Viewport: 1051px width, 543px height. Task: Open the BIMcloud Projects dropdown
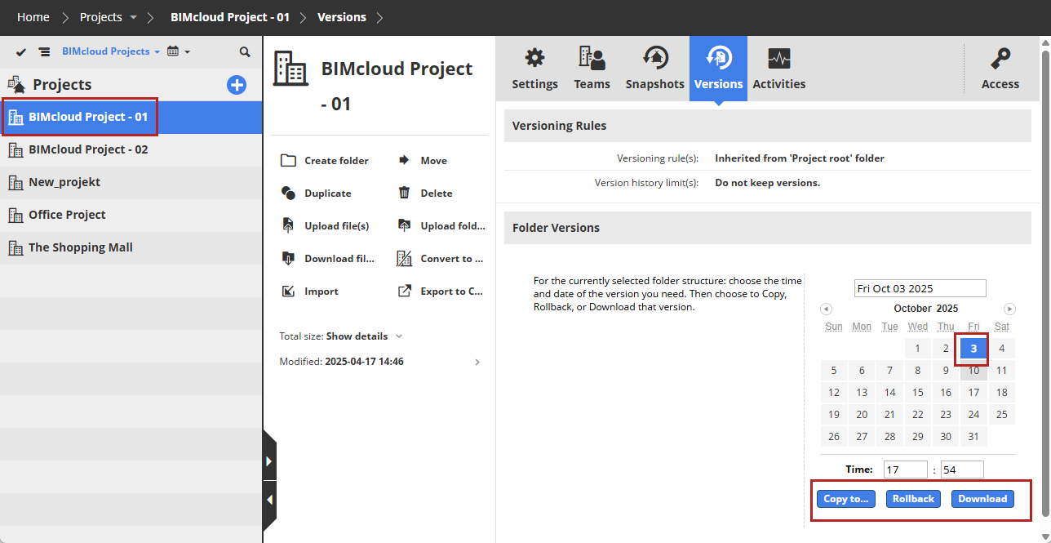111,51
